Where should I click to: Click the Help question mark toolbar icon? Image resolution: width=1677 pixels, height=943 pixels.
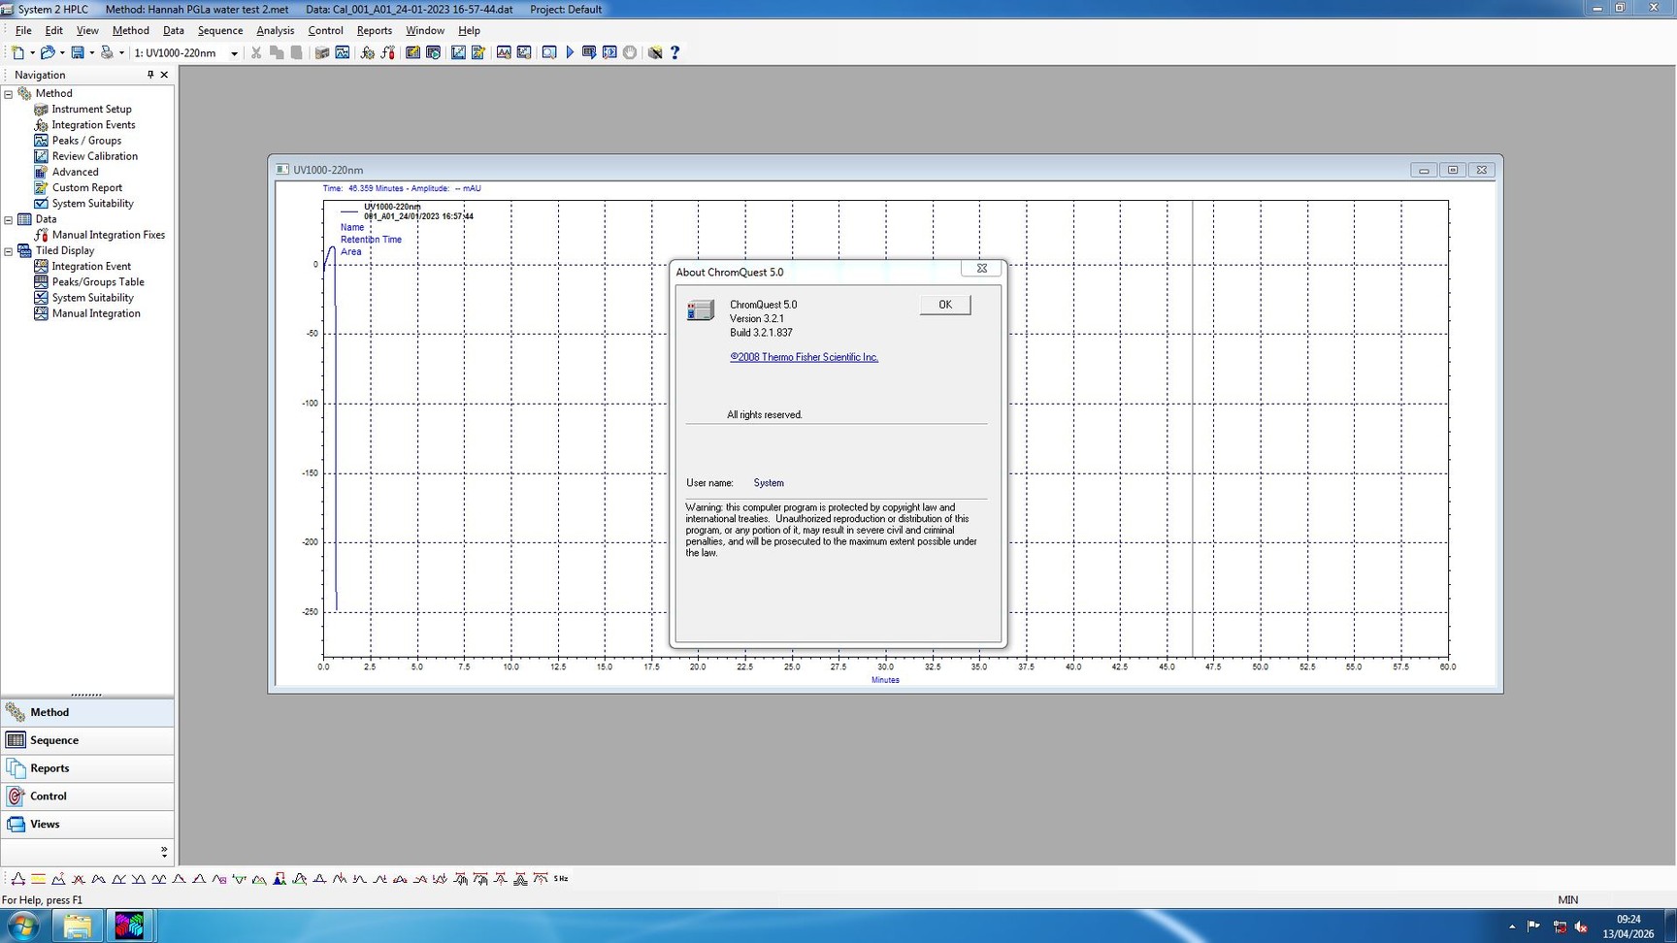(674, 52)
